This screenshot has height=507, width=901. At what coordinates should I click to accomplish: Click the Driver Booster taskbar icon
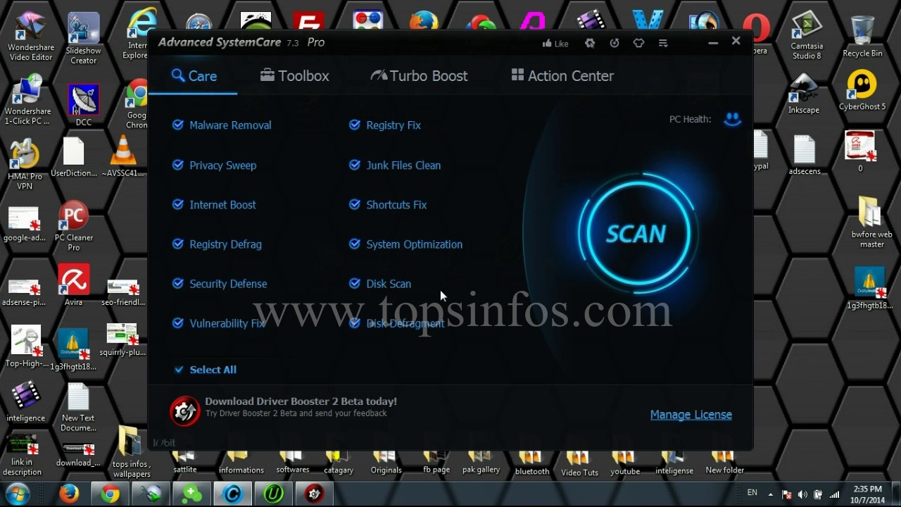point(314,494)
